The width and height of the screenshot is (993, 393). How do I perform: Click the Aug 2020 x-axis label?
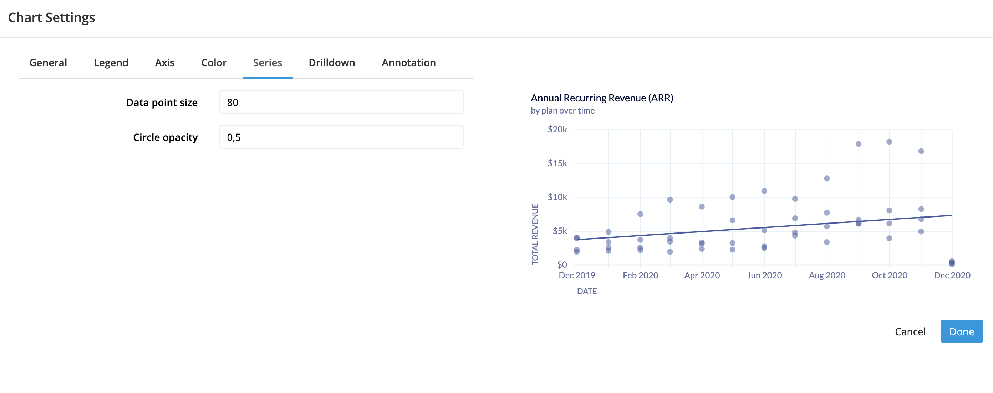(827, 275)
